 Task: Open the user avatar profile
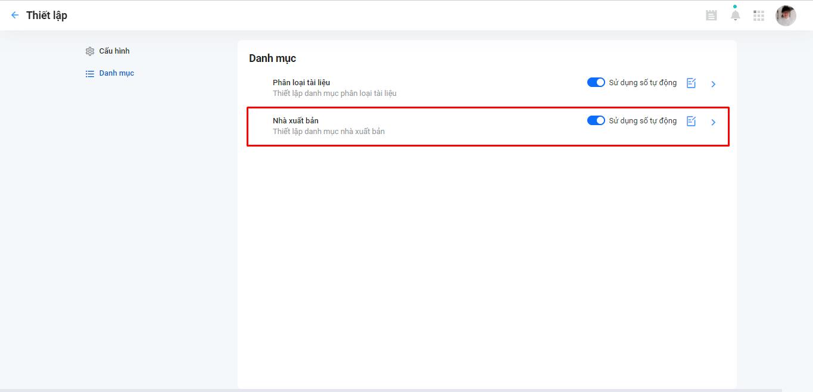click(x=786, y=15)
